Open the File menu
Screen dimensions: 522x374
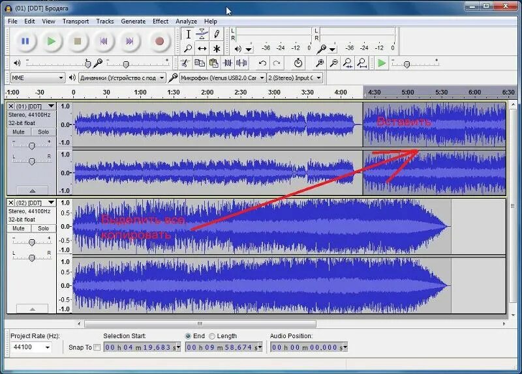(12, 22)
